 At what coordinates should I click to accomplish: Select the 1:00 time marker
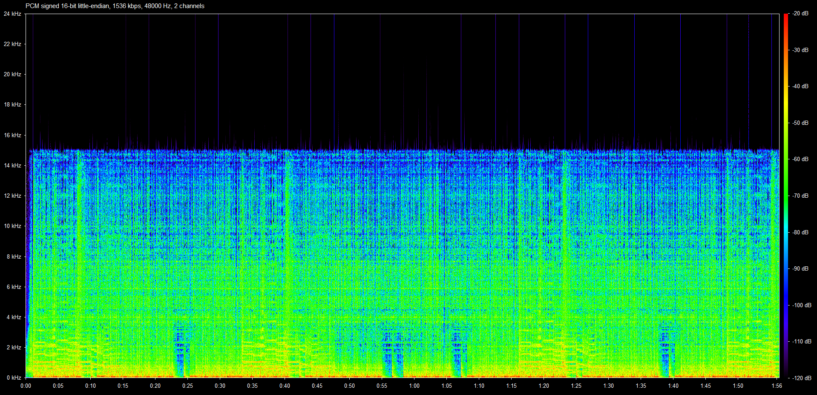tap(414, 386)
